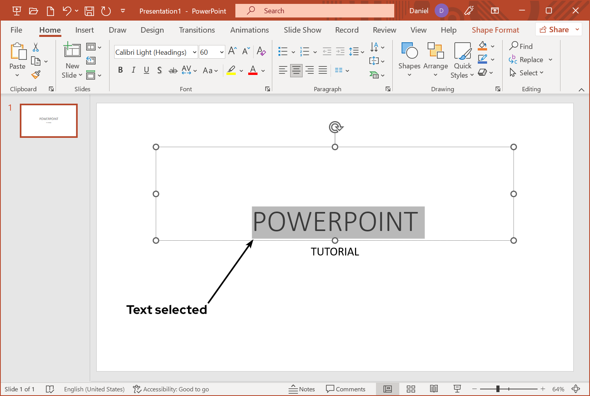Select slide 1 thumbnail in the sidebar
This screenshot has height=396, width=590.
point(49,121)
